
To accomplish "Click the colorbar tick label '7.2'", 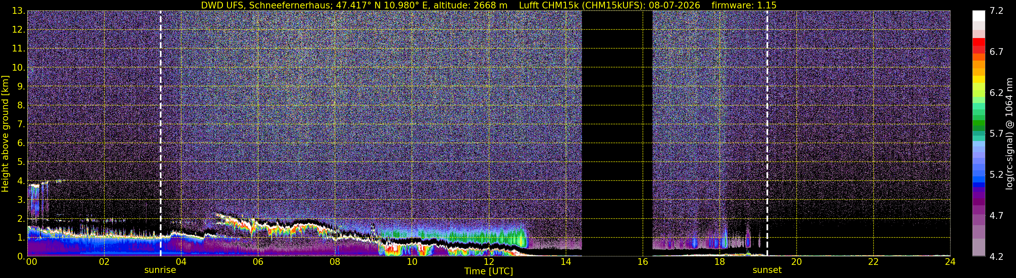I will [996, 11].
